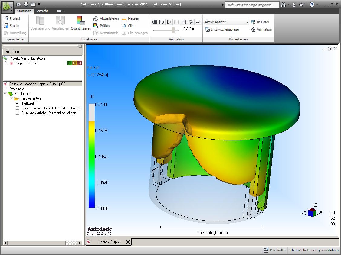The width and height of the screenshot is (341, 255).
Task: Save image with In Datei
Action: [260, 22]
